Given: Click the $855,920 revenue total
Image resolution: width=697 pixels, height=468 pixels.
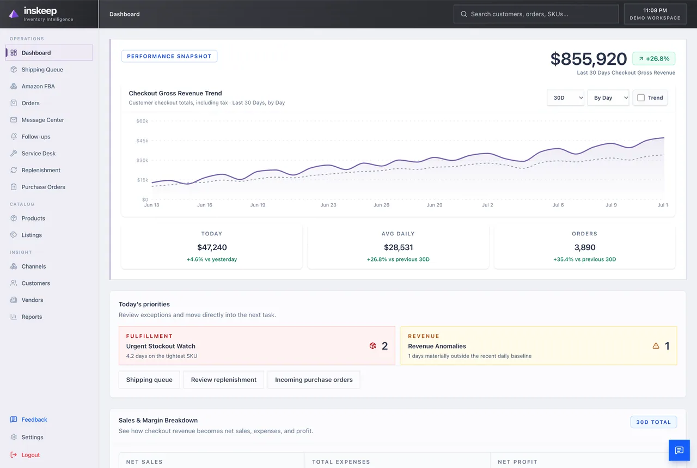Looking at the screenshot, I should click(589, 59).
